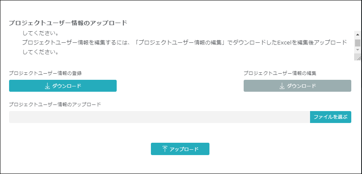The height and width of the screenshot is (174, 362).
Task: Click the アップロード text on the bottom button
Action: coord(184,149)
